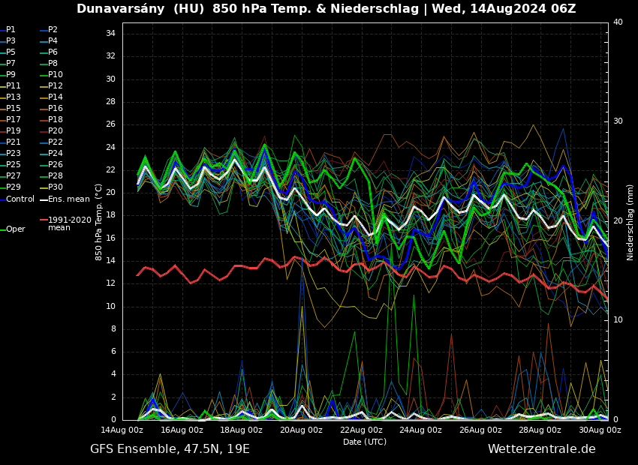The width and height of the screenshot is (638, 465).
Task: Select the 30Aug 00z date tick
Action: (600, 430)
